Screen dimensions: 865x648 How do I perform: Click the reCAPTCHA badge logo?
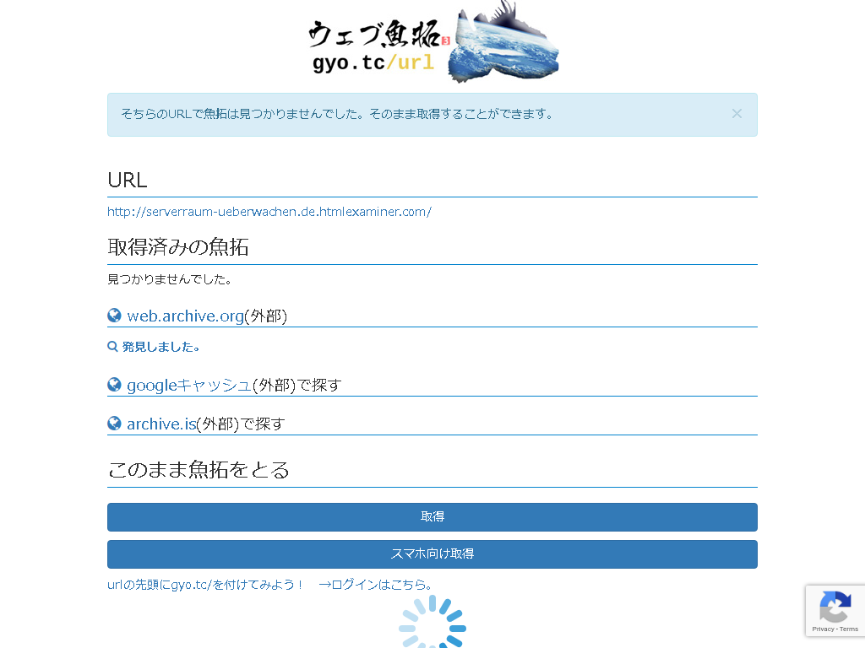point(835,606)
